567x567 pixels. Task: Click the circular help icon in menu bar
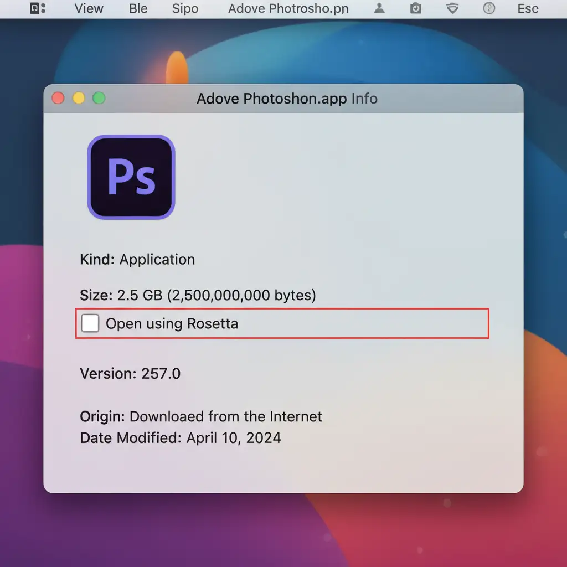pos(489,8)
